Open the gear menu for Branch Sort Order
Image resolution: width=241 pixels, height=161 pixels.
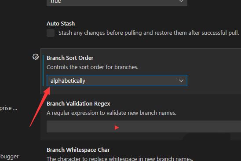(36, 57)
